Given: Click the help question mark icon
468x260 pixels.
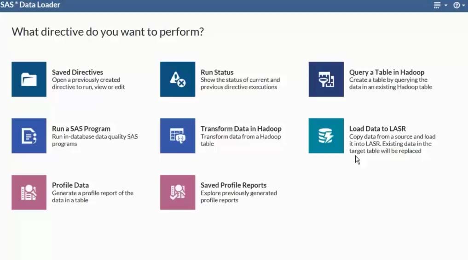Looking at the screenshot, I should (456, 5).
